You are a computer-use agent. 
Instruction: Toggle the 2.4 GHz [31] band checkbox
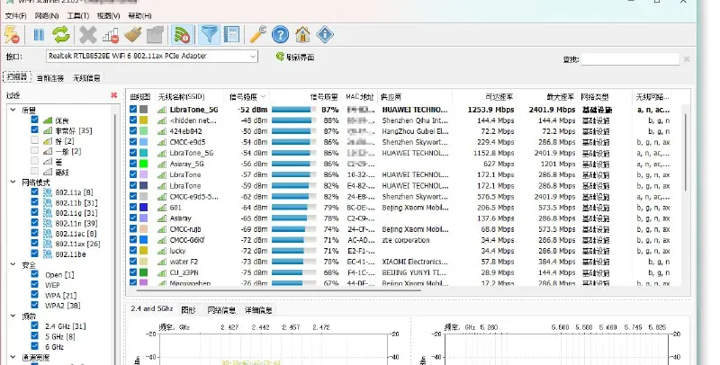click(34, 325)
